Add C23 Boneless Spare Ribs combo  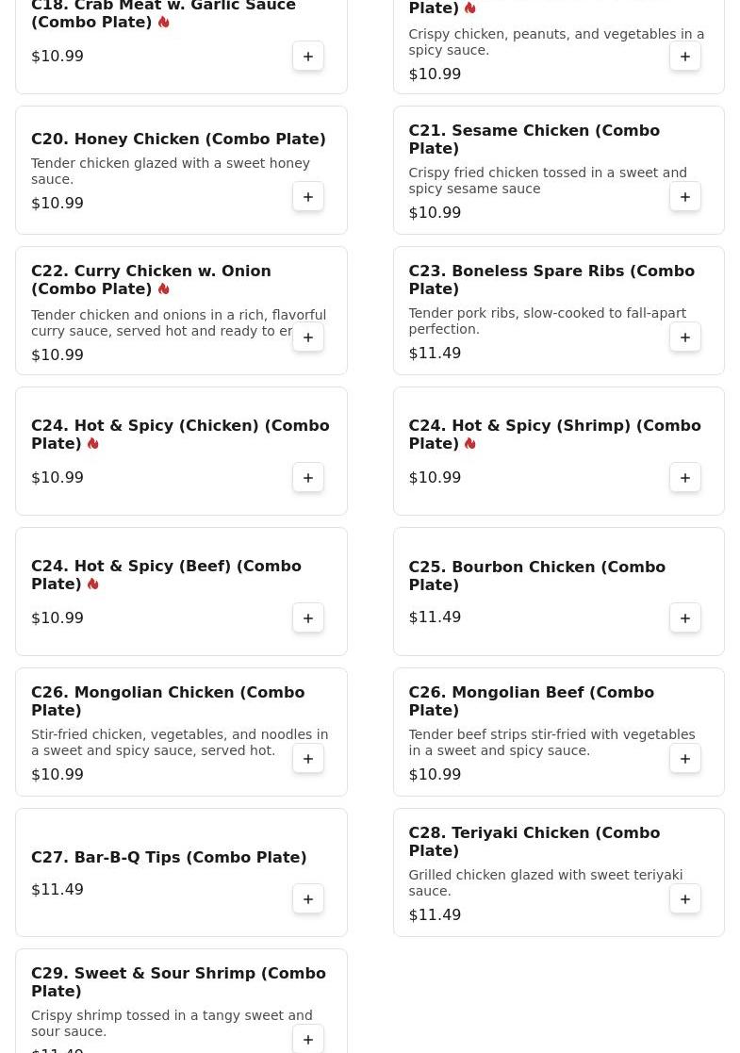pyautogui.click(x=685, y=337)
